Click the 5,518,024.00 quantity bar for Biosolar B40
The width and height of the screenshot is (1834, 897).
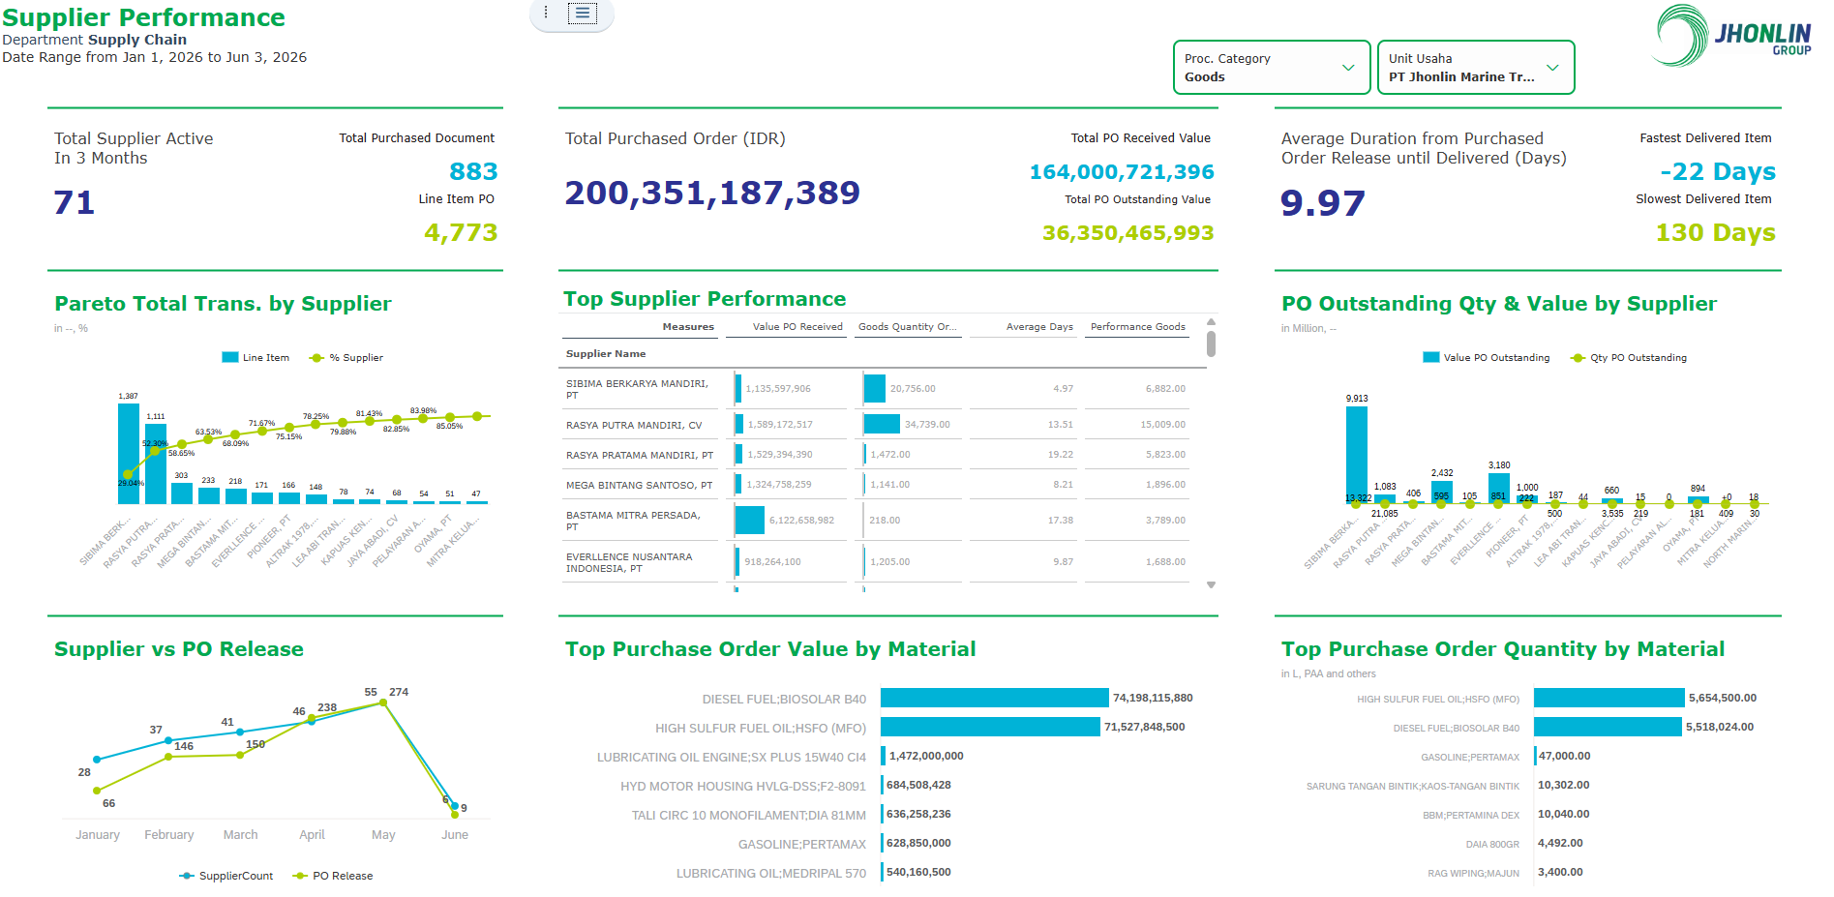(1608, 727)
